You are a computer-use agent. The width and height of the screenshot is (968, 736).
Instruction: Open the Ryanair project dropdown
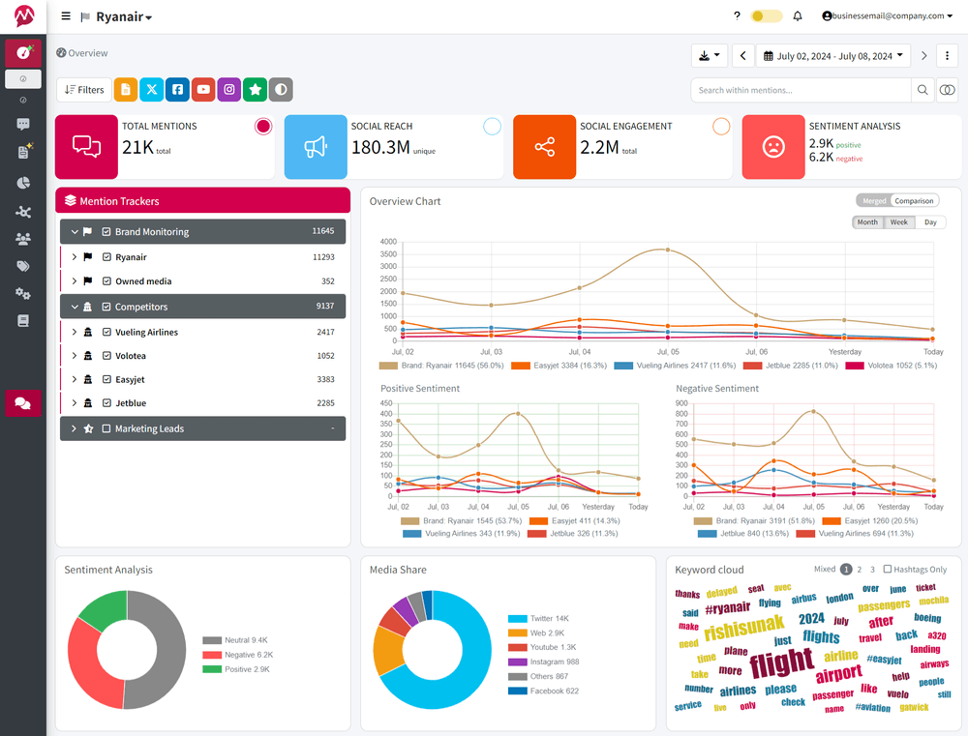[x=124, y=16]
